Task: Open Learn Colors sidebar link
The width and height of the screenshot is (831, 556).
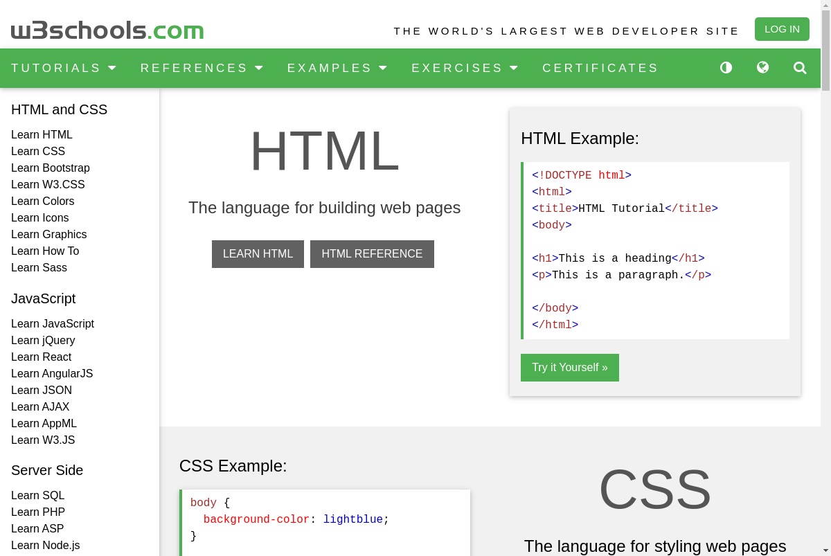Action: 42,201
